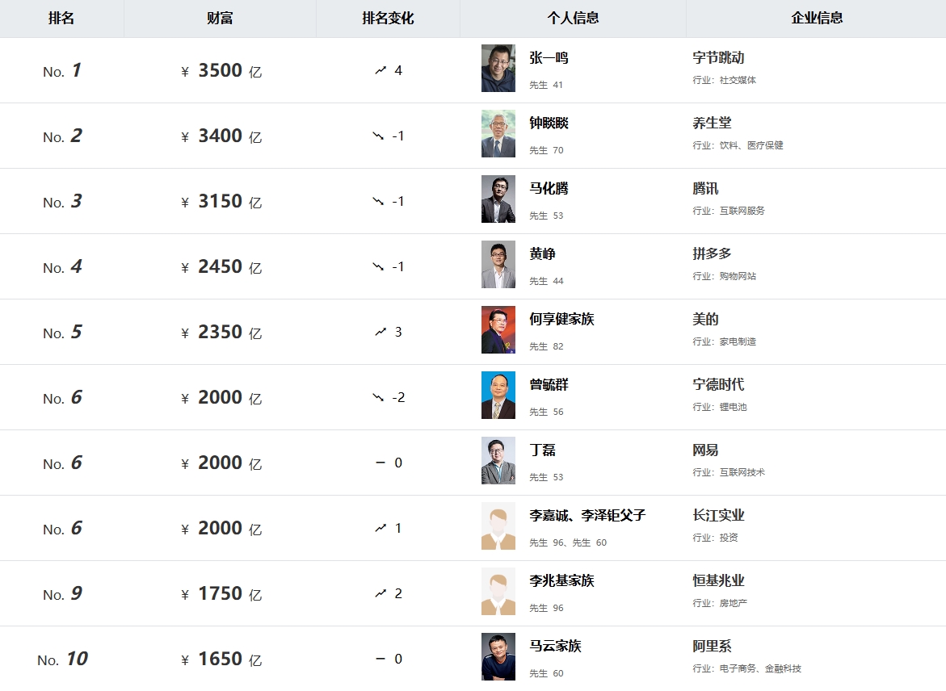Image resolution: width=946 pixels, height=691 pixels.
Task: Open 张一鸣's portrait photo
Action: pos(498,68)
